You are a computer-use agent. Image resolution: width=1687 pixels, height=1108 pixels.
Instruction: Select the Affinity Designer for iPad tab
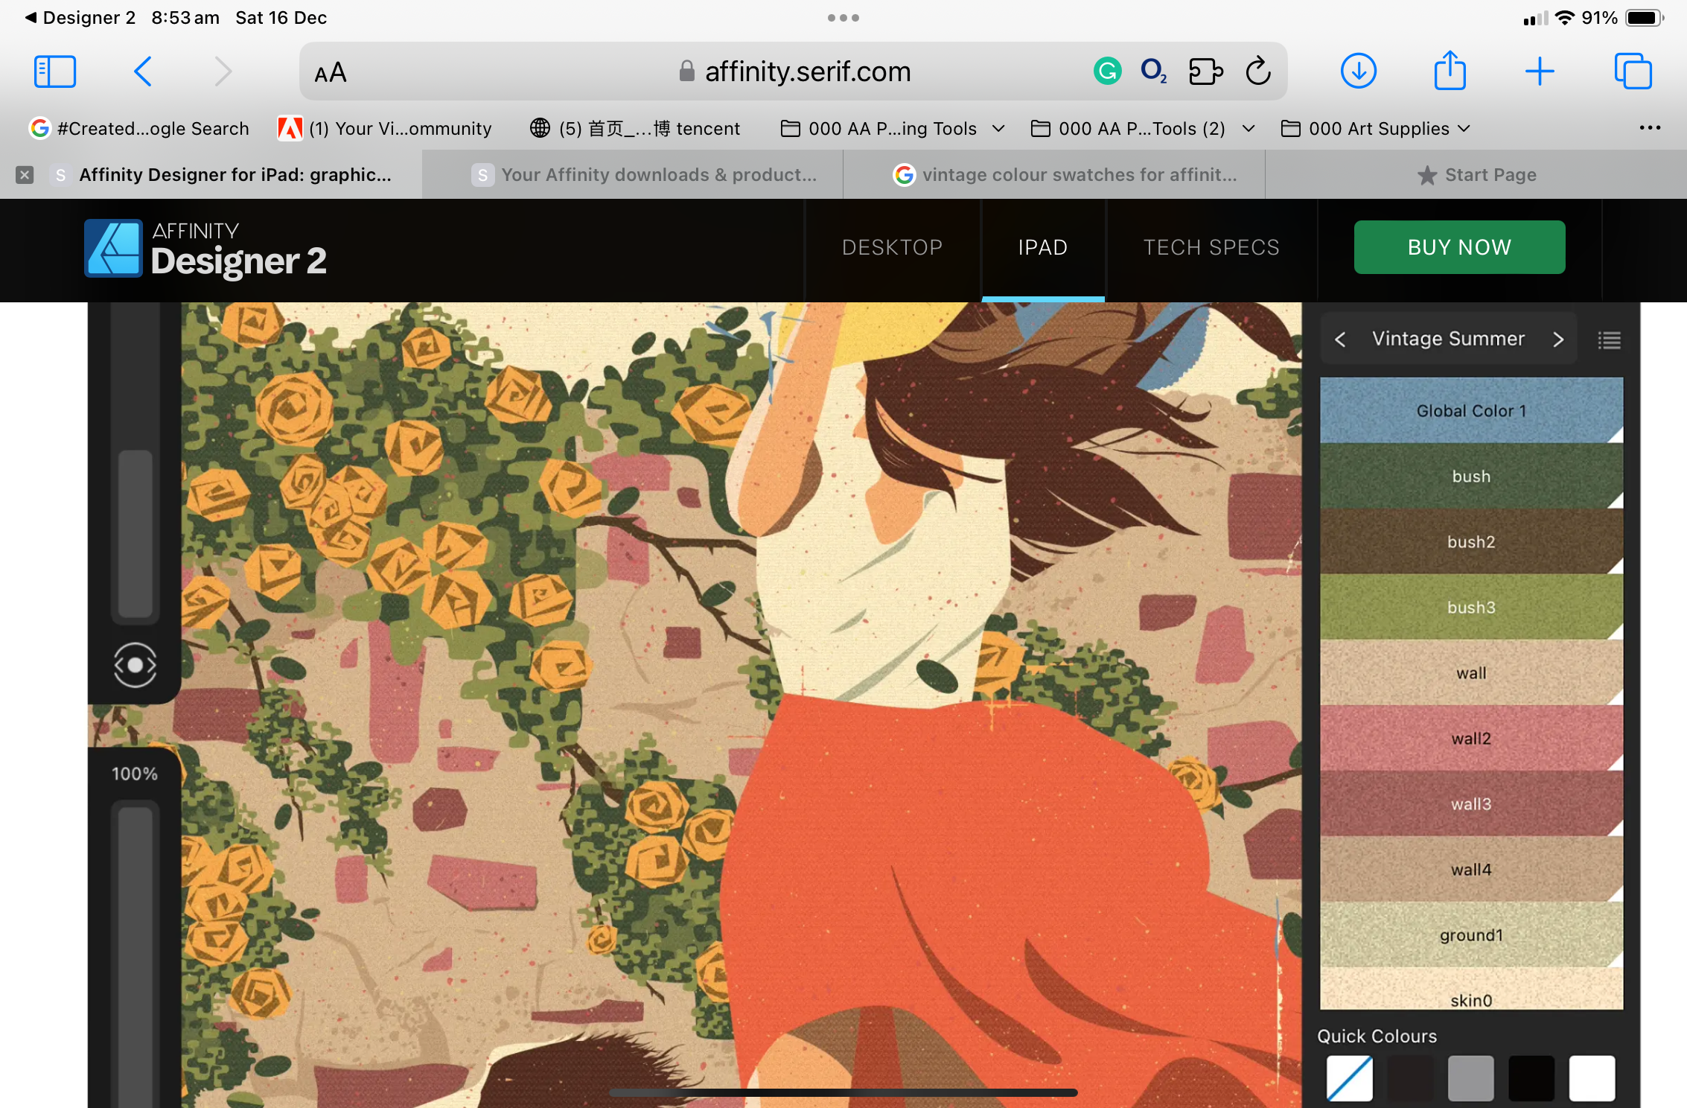(211, 175)
